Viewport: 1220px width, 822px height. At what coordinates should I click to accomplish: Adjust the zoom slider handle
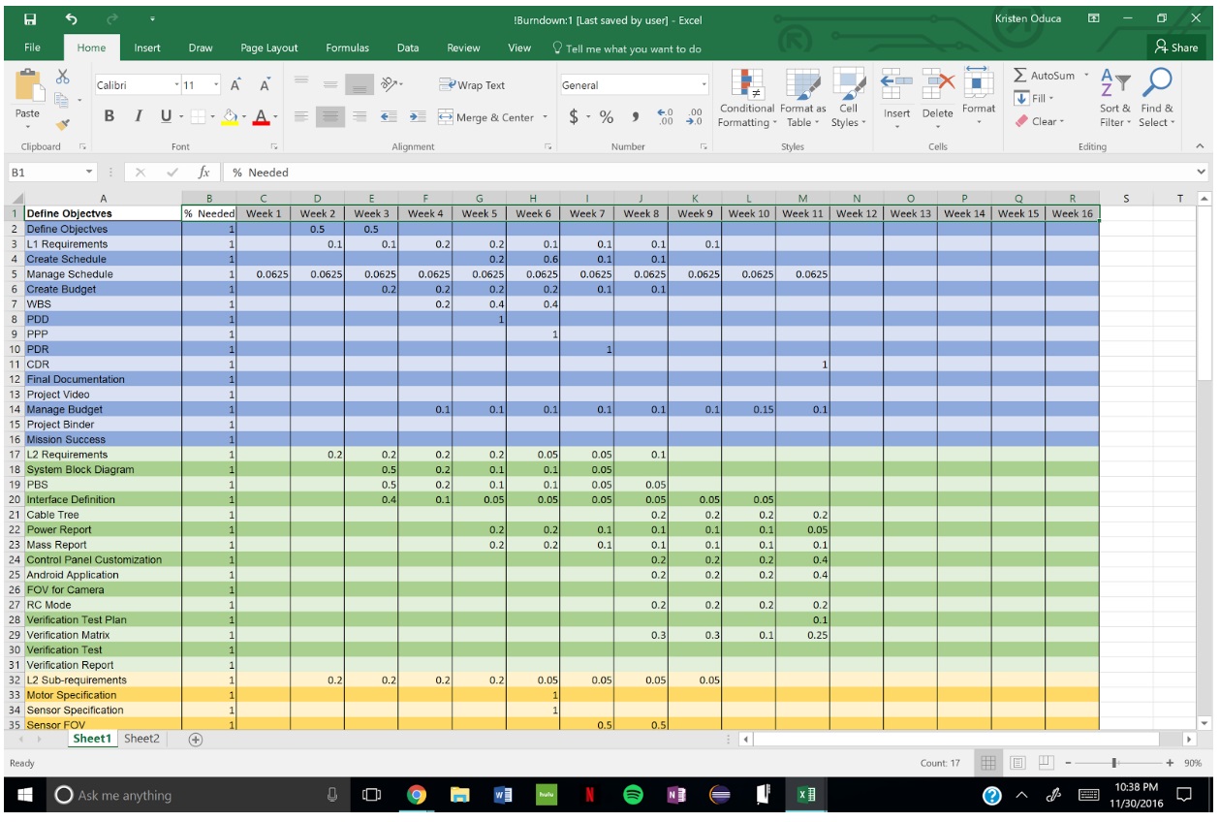pyautogui.click(x=1115, y=763)
